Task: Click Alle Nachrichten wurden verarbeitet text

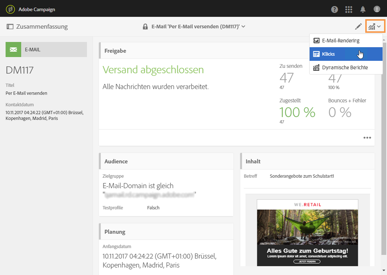Action: (156, 87)
